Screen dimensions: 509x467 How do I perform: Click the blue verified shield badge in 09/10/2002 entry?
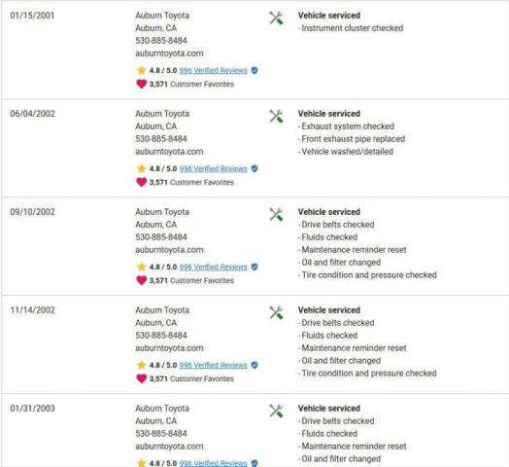pyautogui.click(x=254, y=267)
